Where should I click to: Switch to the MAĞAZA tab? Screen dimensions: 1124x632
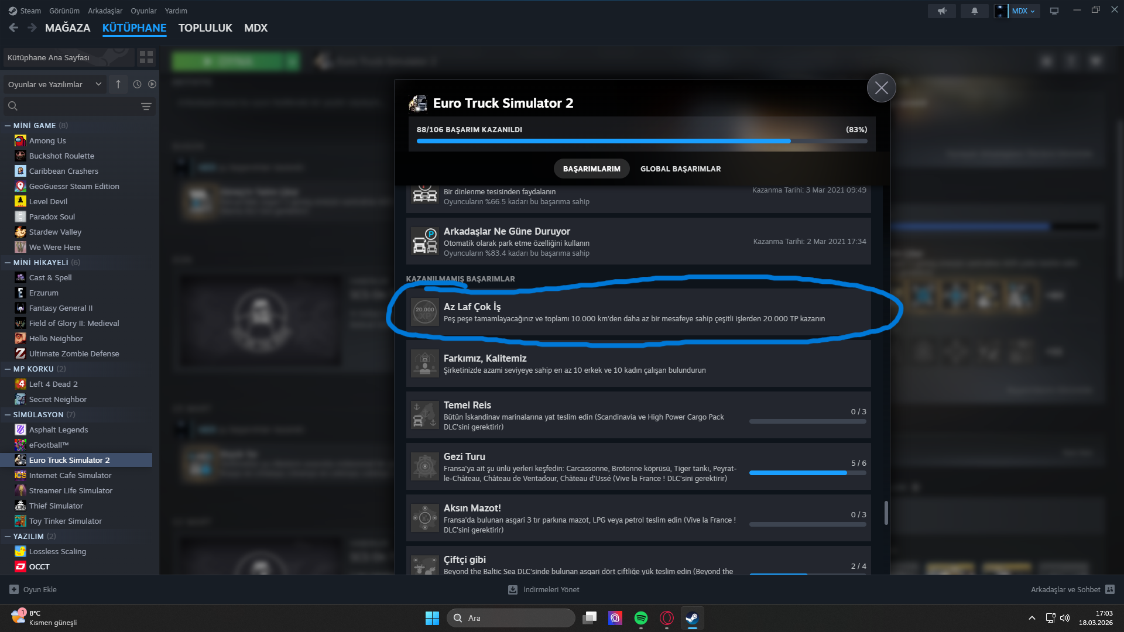tap(68, 28)
